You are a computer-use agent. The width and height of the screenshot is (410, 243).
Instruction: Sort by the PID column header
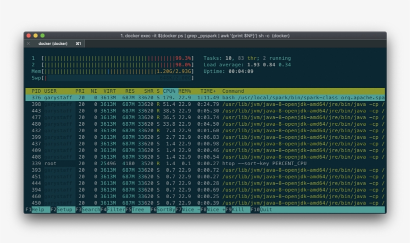click(36, 91)
